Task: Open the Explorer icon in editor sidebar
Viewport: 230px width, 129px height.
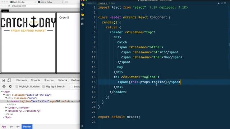Action: 83,4
